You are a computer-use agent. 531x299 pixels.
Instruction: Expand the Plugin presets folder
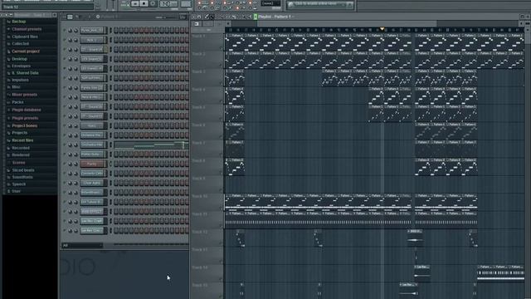pyautogui.click(x=25, y=118)
